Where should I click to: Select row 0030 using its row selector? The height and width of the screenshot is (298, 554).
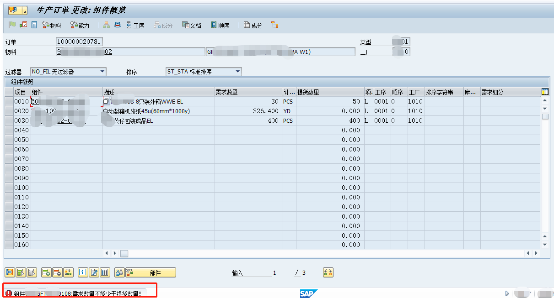pyautogui.click(x=9, y=120)
